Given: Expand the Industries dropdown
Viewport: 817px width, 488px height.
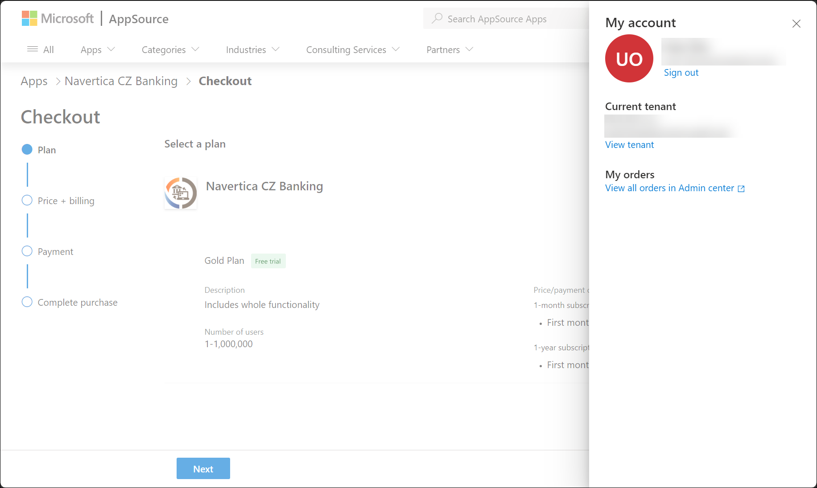Looking at the screenshot, I should [253, 49].
